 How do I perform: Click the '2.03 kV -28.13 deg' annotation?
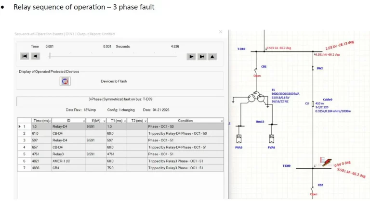tap(340, 45)
